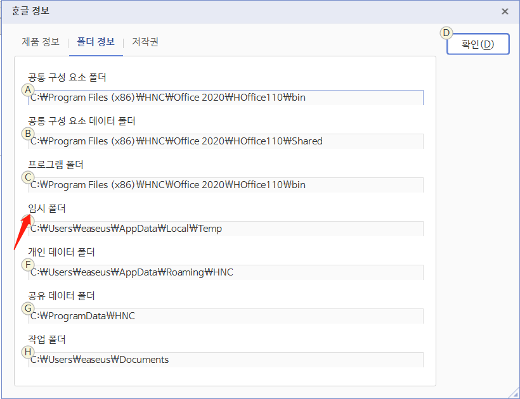Click the dialog resize grip corner
This screenshot has width=520, height=399.
tap(514, 393)
